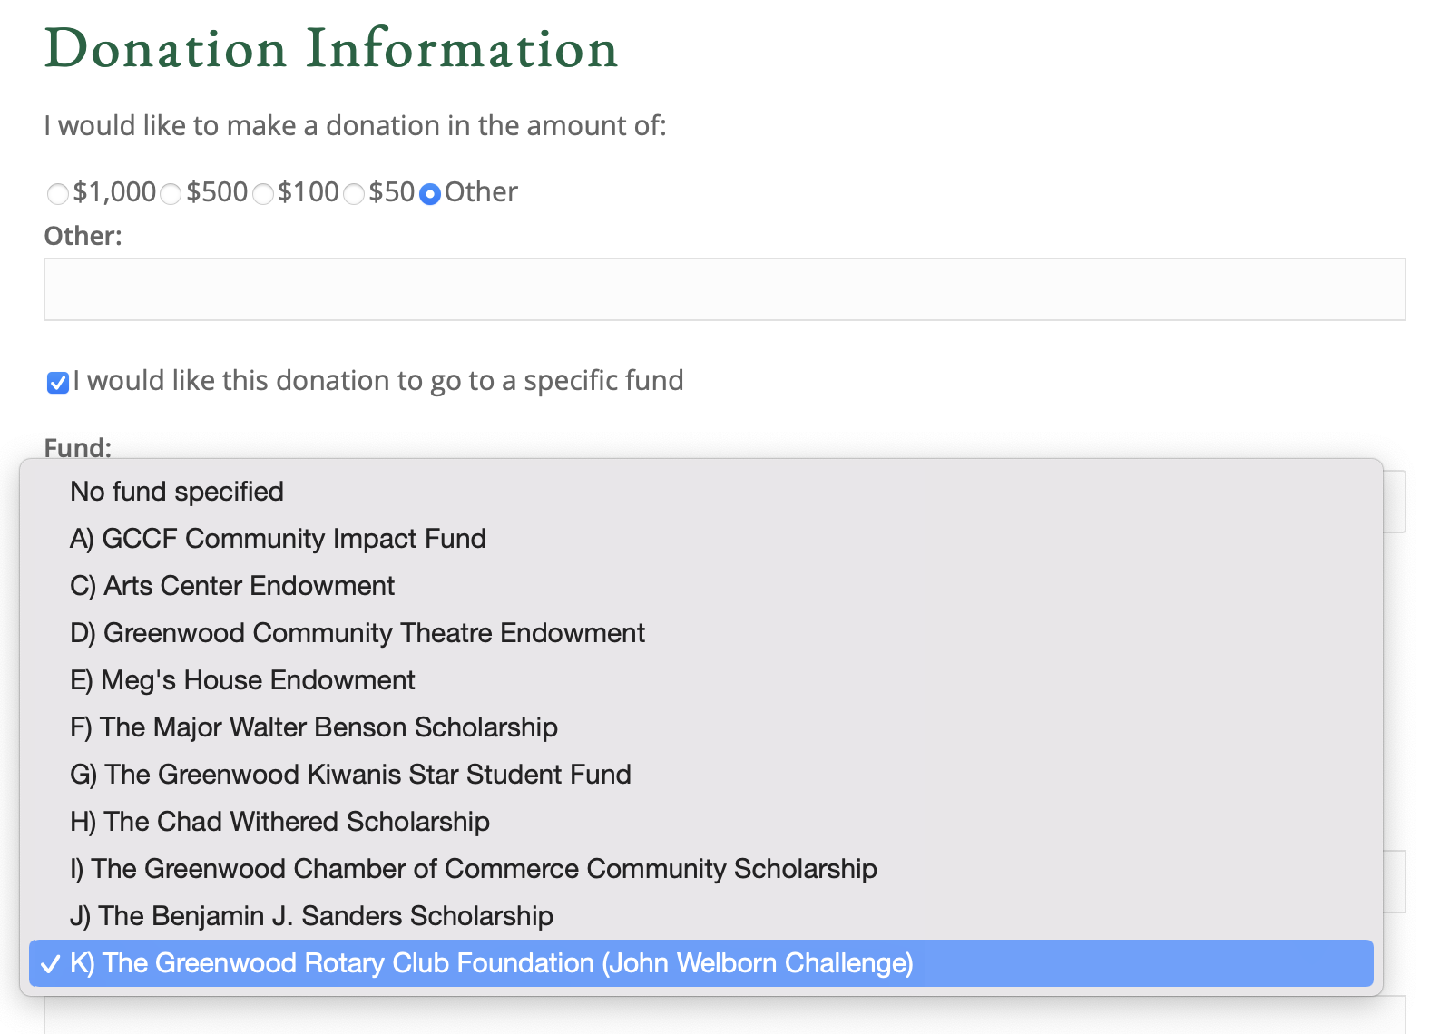Select G) Greenwood Kiwanis Star Student Fund
The width and height of the screenshot is (1430, 1034).
(701, 775)
